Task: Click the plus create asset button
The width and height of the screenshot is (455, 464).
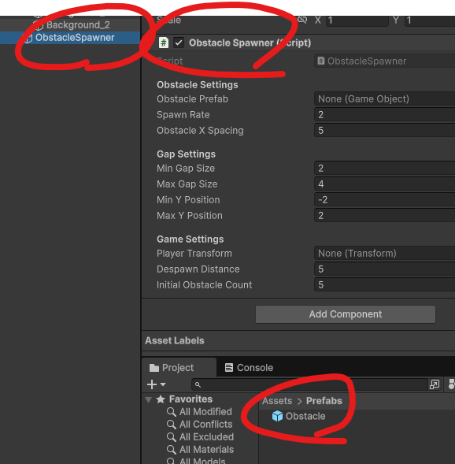Action: pyautogui.click(x=152, y=384)
